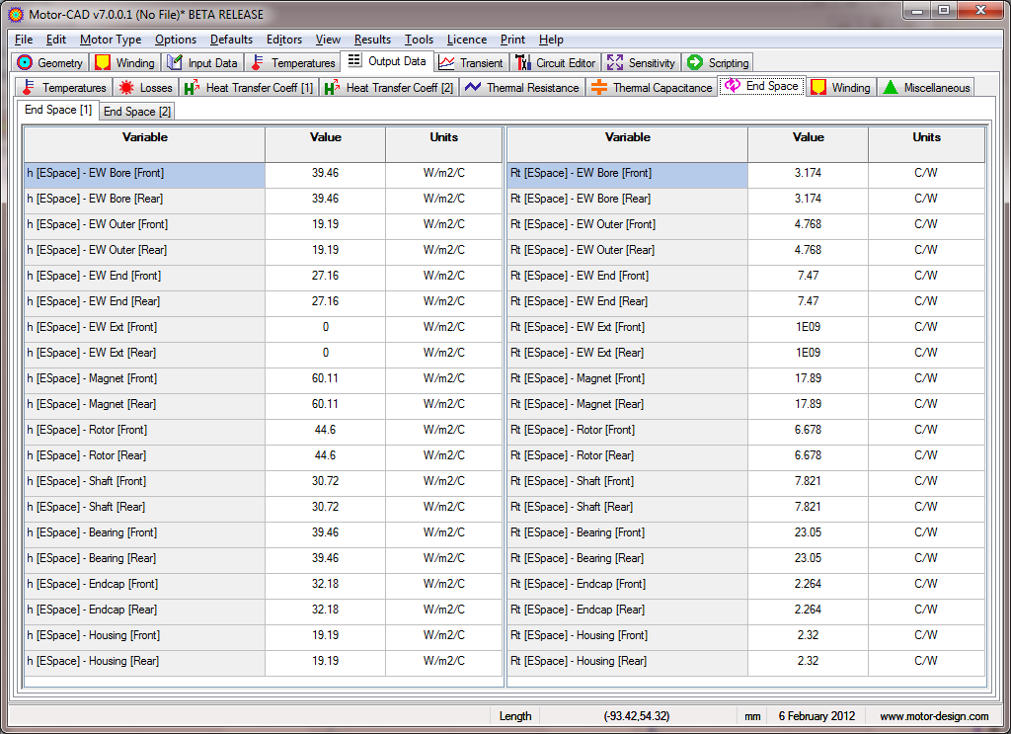Open the Options menu
The image size is (1011, 734).
176,40
